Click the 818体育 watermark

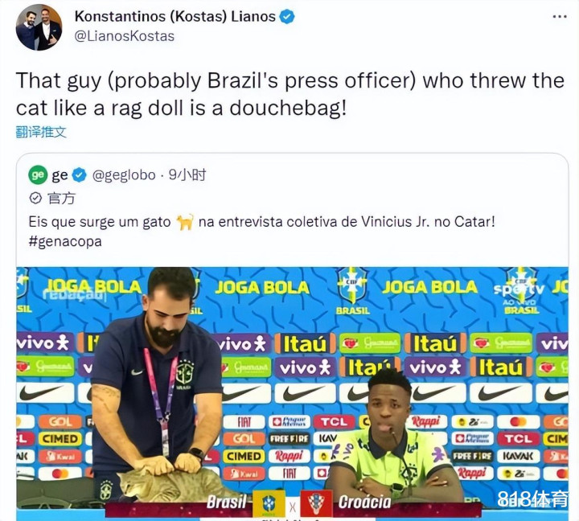[532, 499]
